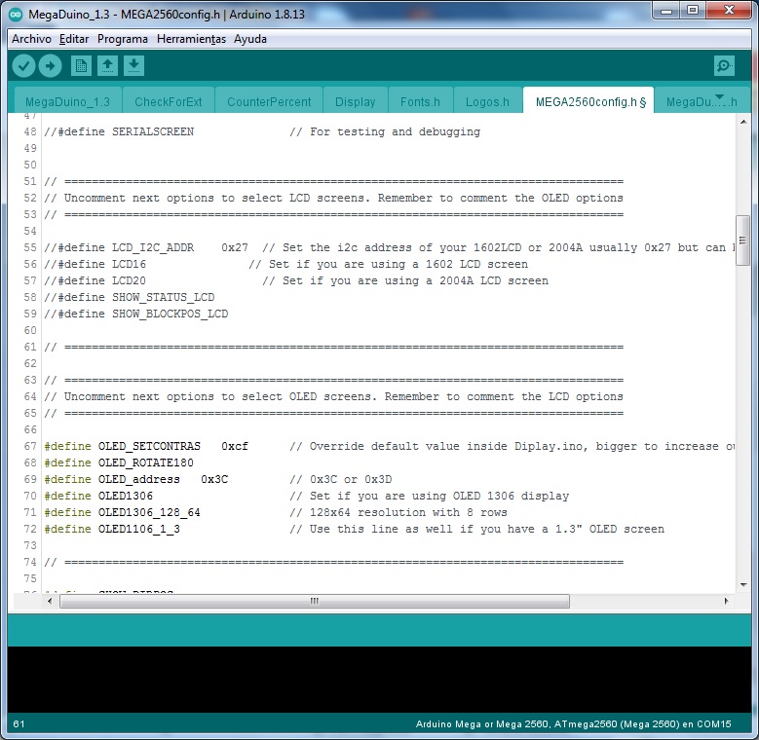Open a sketch using the Open icon
The image size is (759, 740).
[x=108, y=66]
